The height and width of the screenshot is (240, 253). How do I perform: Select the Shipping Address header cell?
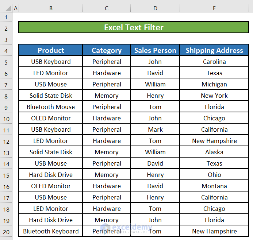214,50
